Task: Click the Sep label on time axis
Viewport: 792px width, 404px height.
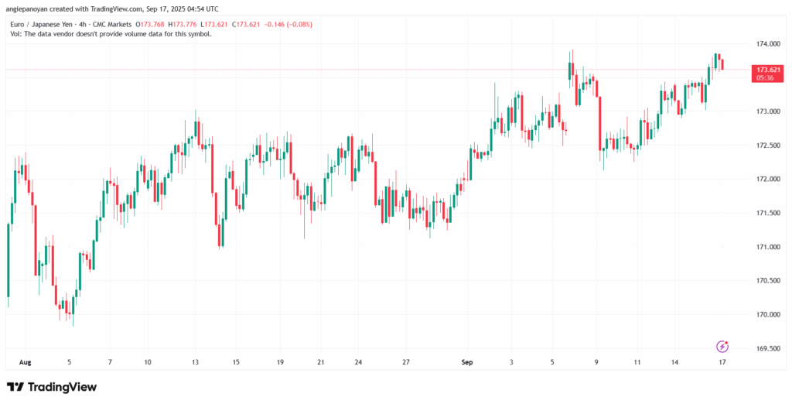Action: coord(466,361)
